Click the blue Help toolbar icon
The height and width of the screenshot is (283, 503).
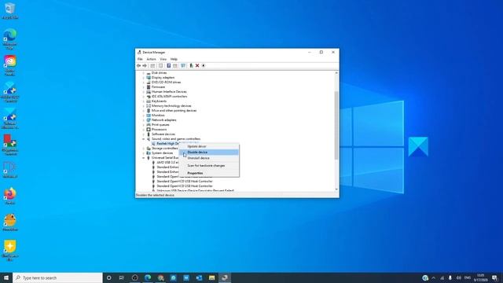(168, 65)
